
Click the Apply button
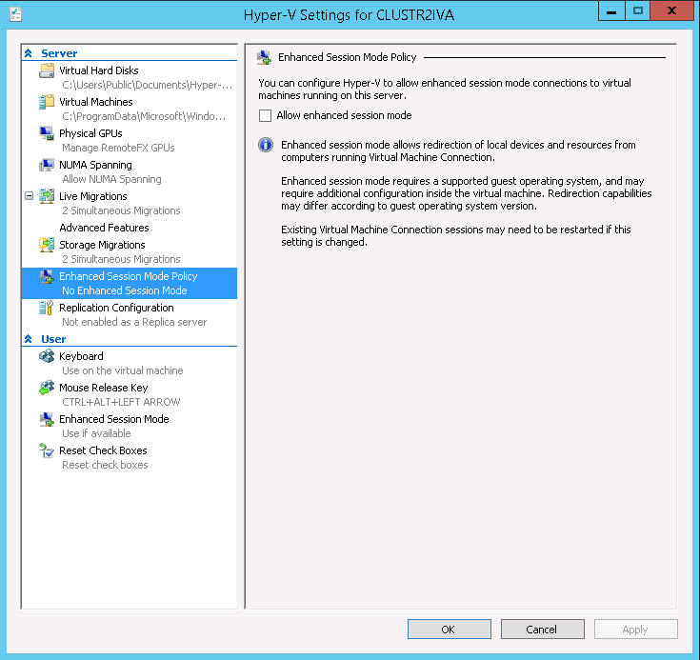coord(636,630)
